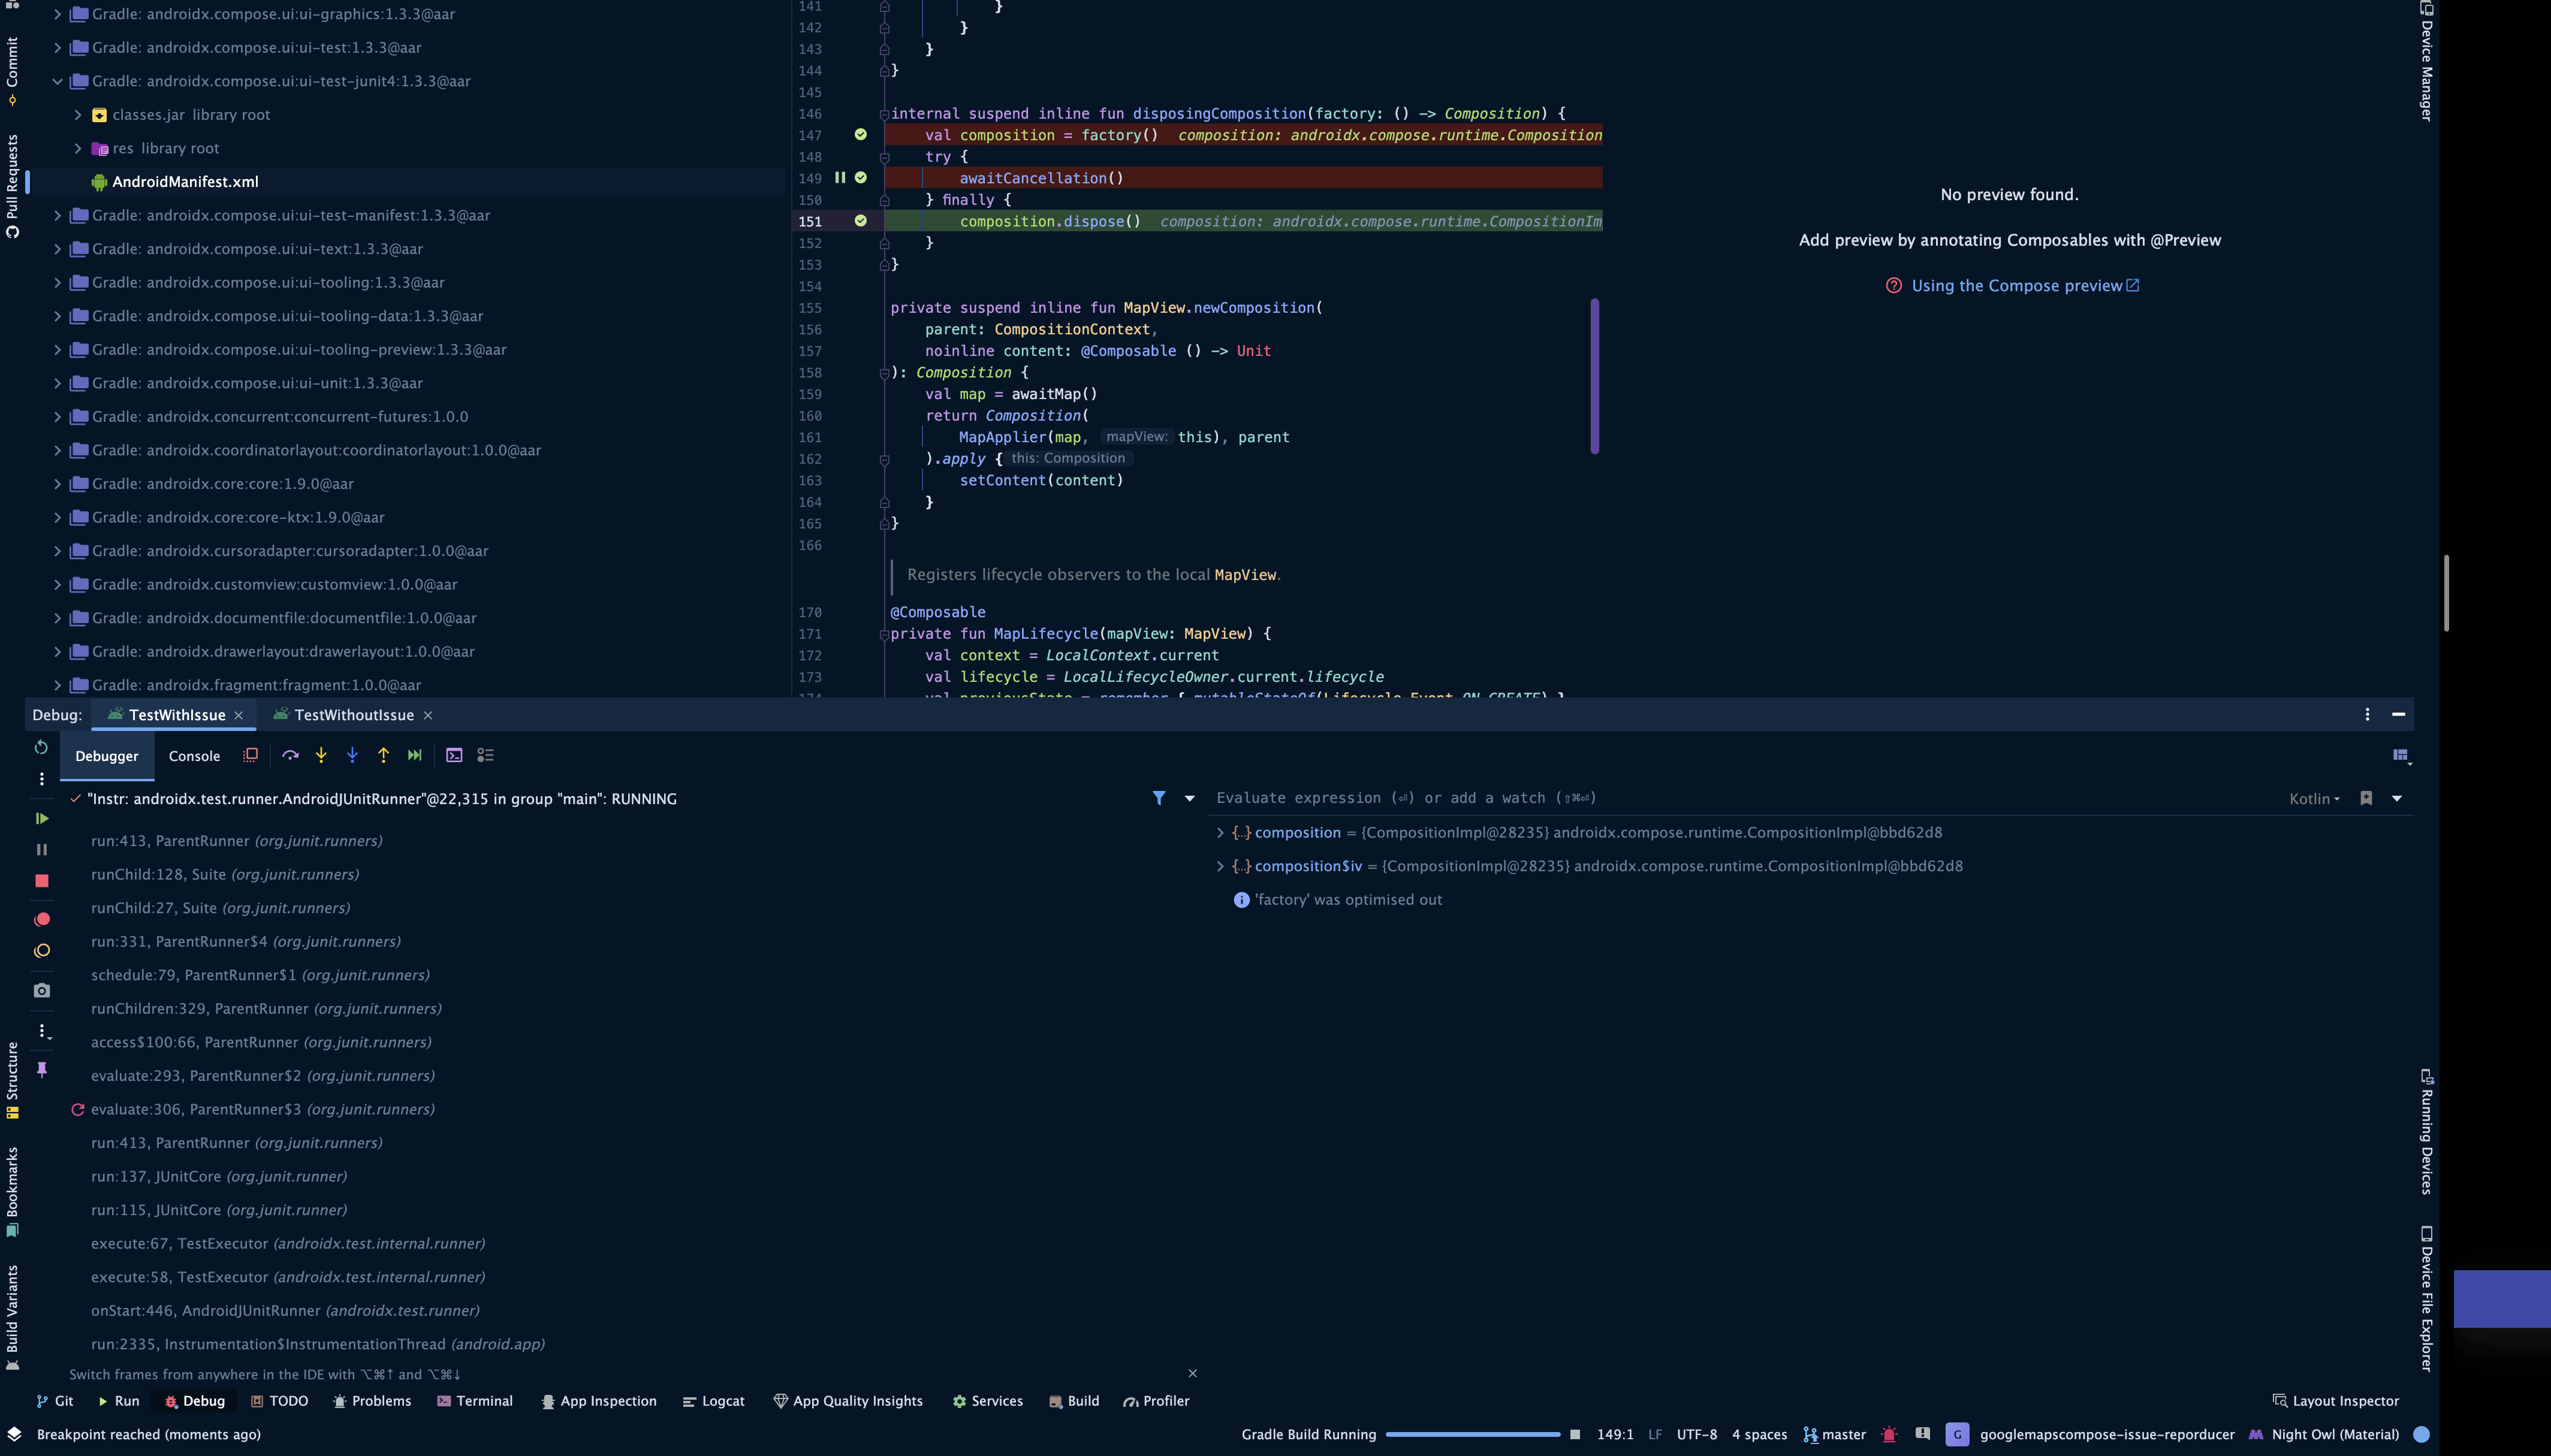Open 'Using the Compose preview' link
Image resolution: width=2551 pixels, height=1456 pixels.
click(x=2025, y=286)
